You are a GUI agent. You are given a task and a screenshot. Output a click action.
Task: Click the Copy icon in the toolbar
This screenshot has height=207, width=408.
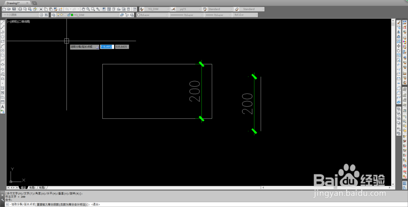(x=46, y=9)
